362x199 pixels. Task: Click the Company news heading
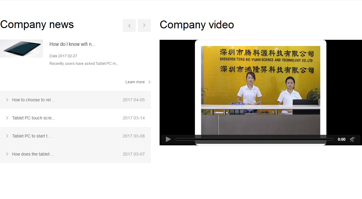point(37,24)
